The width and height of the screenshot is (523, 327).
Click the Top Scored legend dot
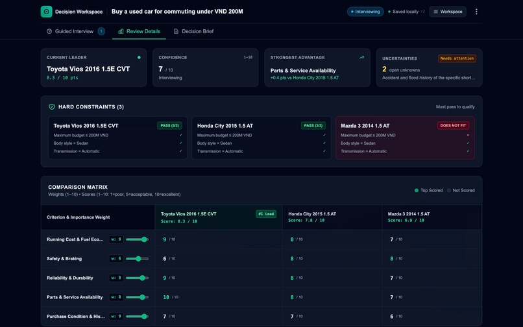coord(417,191)
